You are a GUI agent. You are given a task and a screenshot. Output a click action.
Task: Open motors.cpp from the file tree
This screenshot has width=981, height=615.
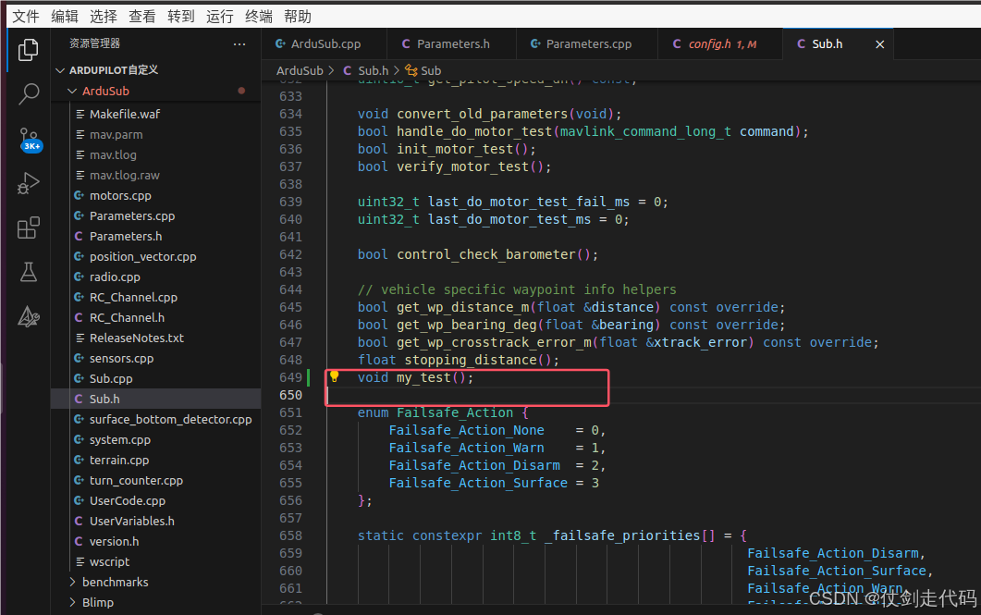tap(121, 195)
